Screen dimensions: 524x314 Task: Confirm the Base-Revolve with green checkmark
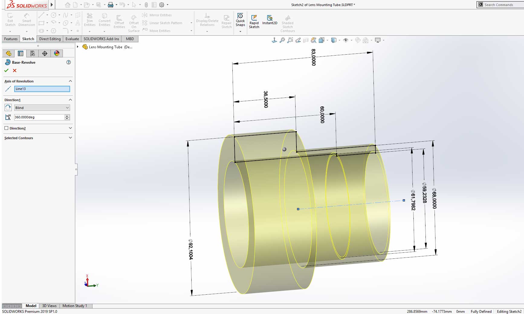coord(6,70)
